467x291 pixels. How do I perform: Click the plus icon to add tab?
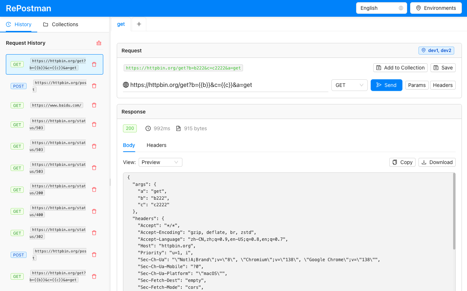139,24
